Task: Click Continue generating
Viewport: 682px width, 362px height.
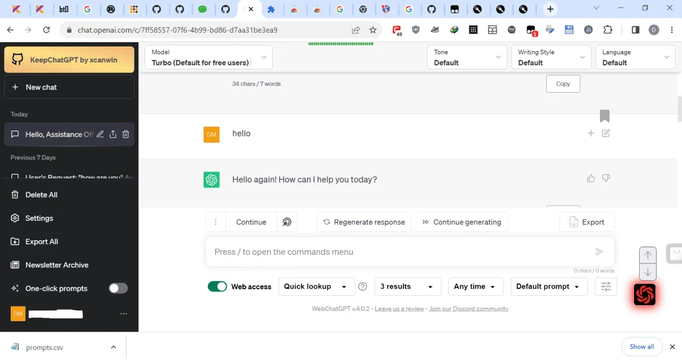Action: [462, 222]
